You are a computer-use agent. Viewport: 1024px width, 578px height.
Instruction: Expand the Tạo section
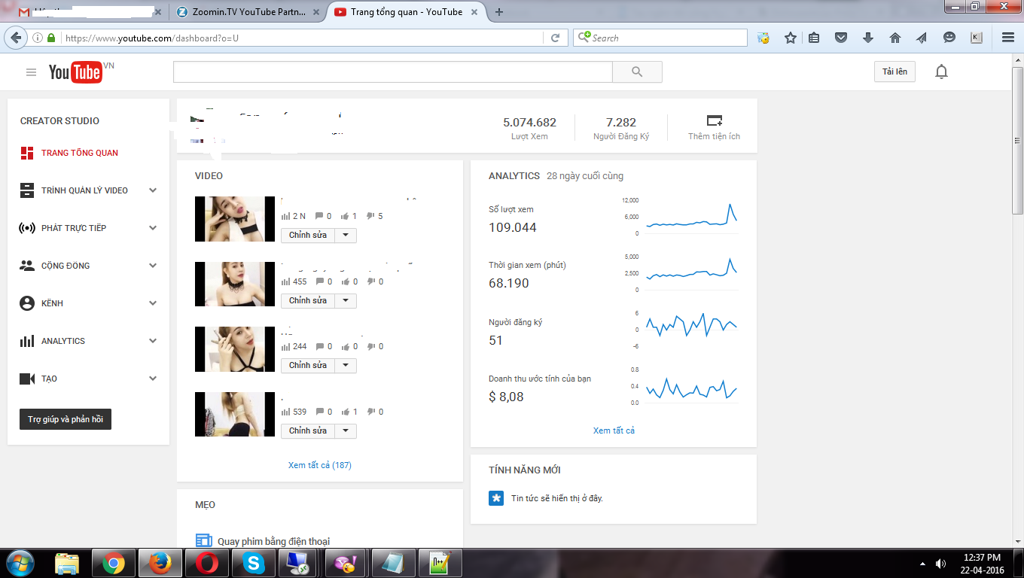tap(153, 379)
